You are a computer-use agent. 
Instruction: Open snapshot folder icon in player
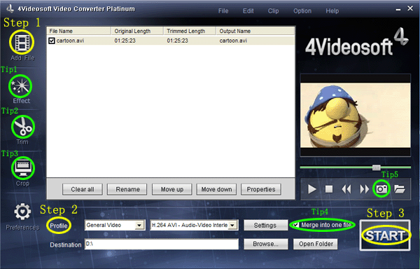400,189
